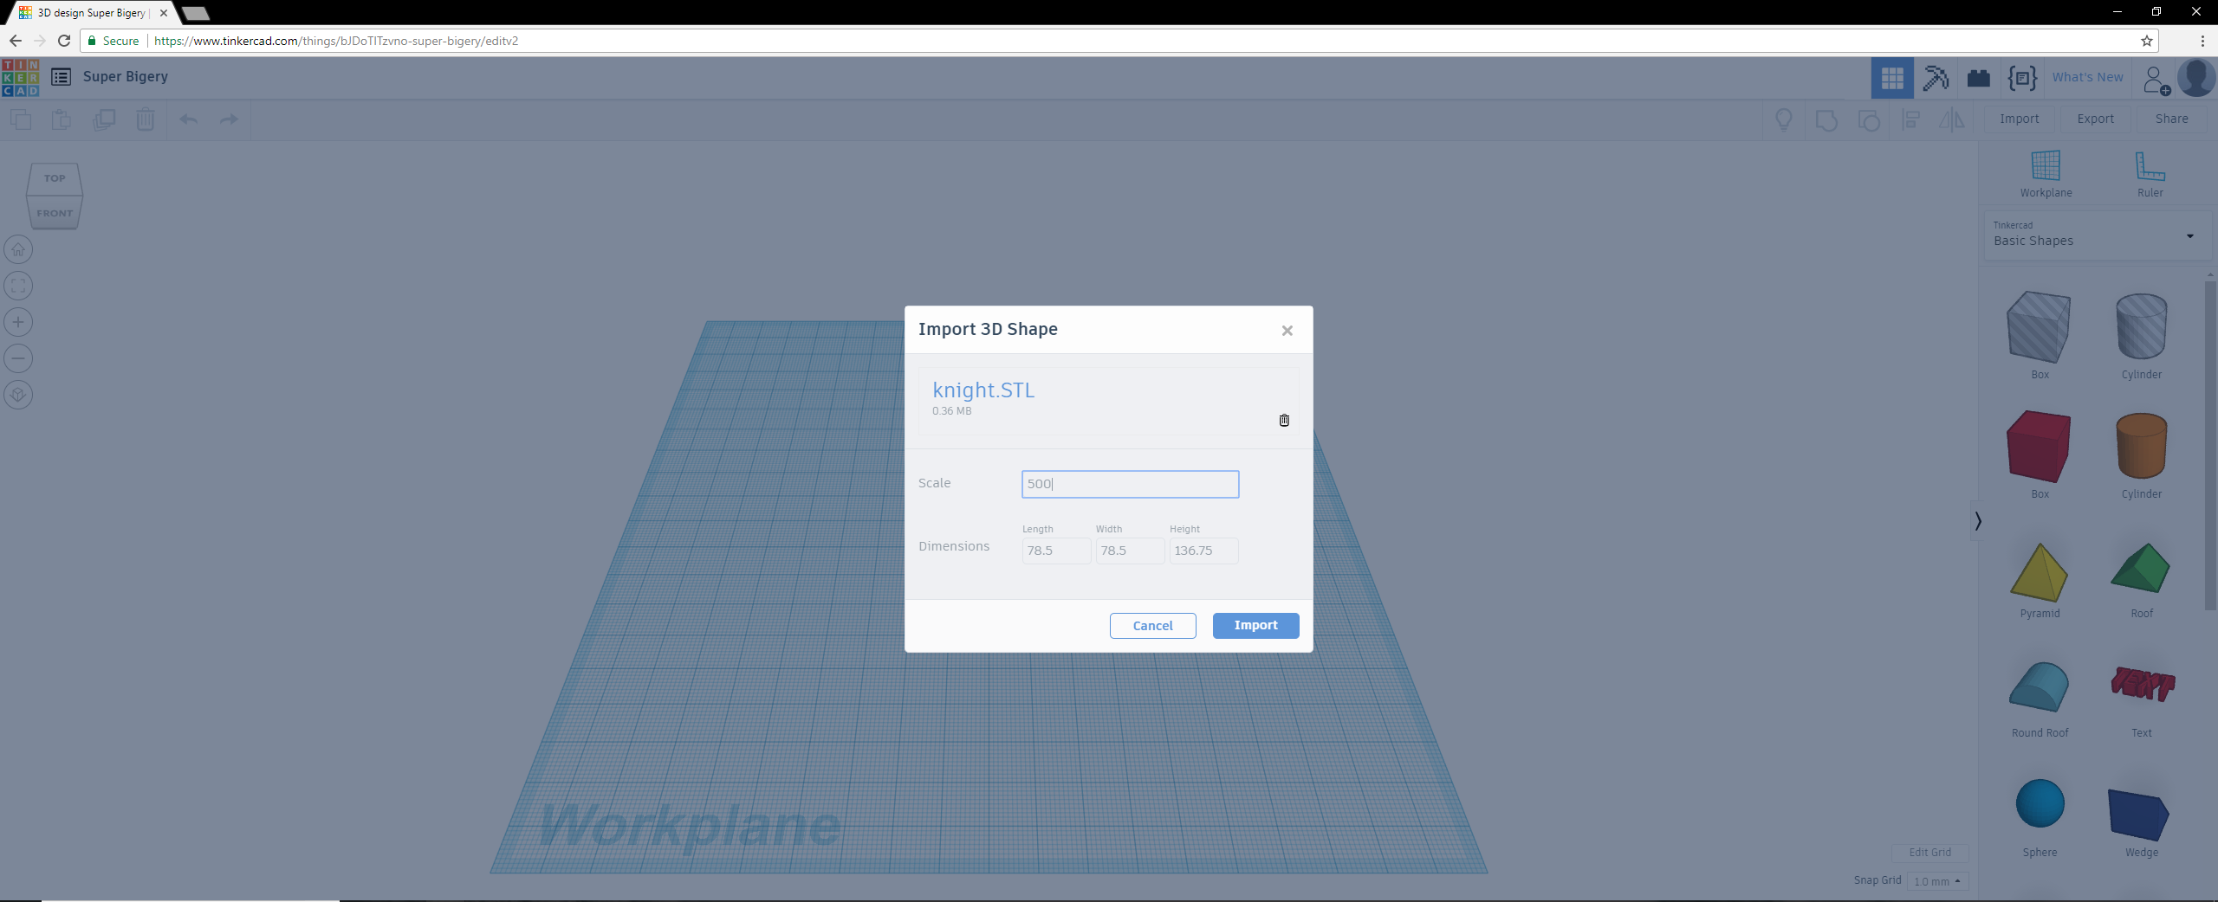This screenshot has width=2218, height=902.
Task: Open the Codeblocks editor icon
Action: [2022, 78]
